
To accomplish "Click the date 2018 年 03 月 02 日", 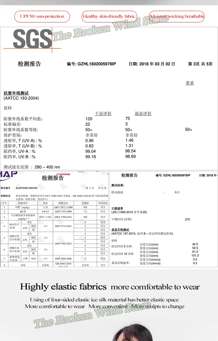I will (x=157, y=64).
